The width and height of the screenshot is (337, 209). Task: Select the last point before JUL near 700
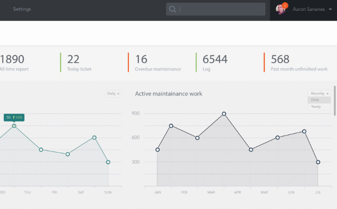(304, 131)
